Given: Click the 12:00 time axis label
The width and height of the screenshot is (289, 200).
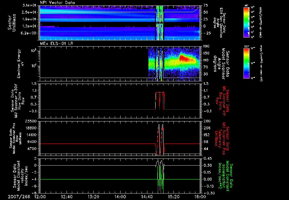Looking at the screenshot, I should coord(40,197).
